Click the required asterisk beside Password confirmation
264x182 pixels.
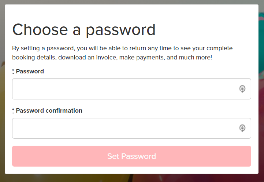[x=13, y=110]
